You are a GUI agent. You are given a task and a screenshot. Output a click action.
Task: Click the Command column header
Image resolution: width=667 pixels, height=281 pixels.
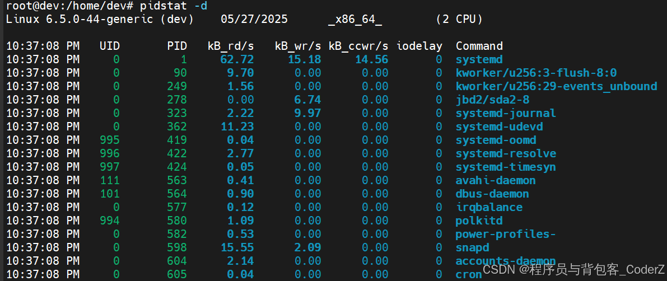click(x=479, y=46)
